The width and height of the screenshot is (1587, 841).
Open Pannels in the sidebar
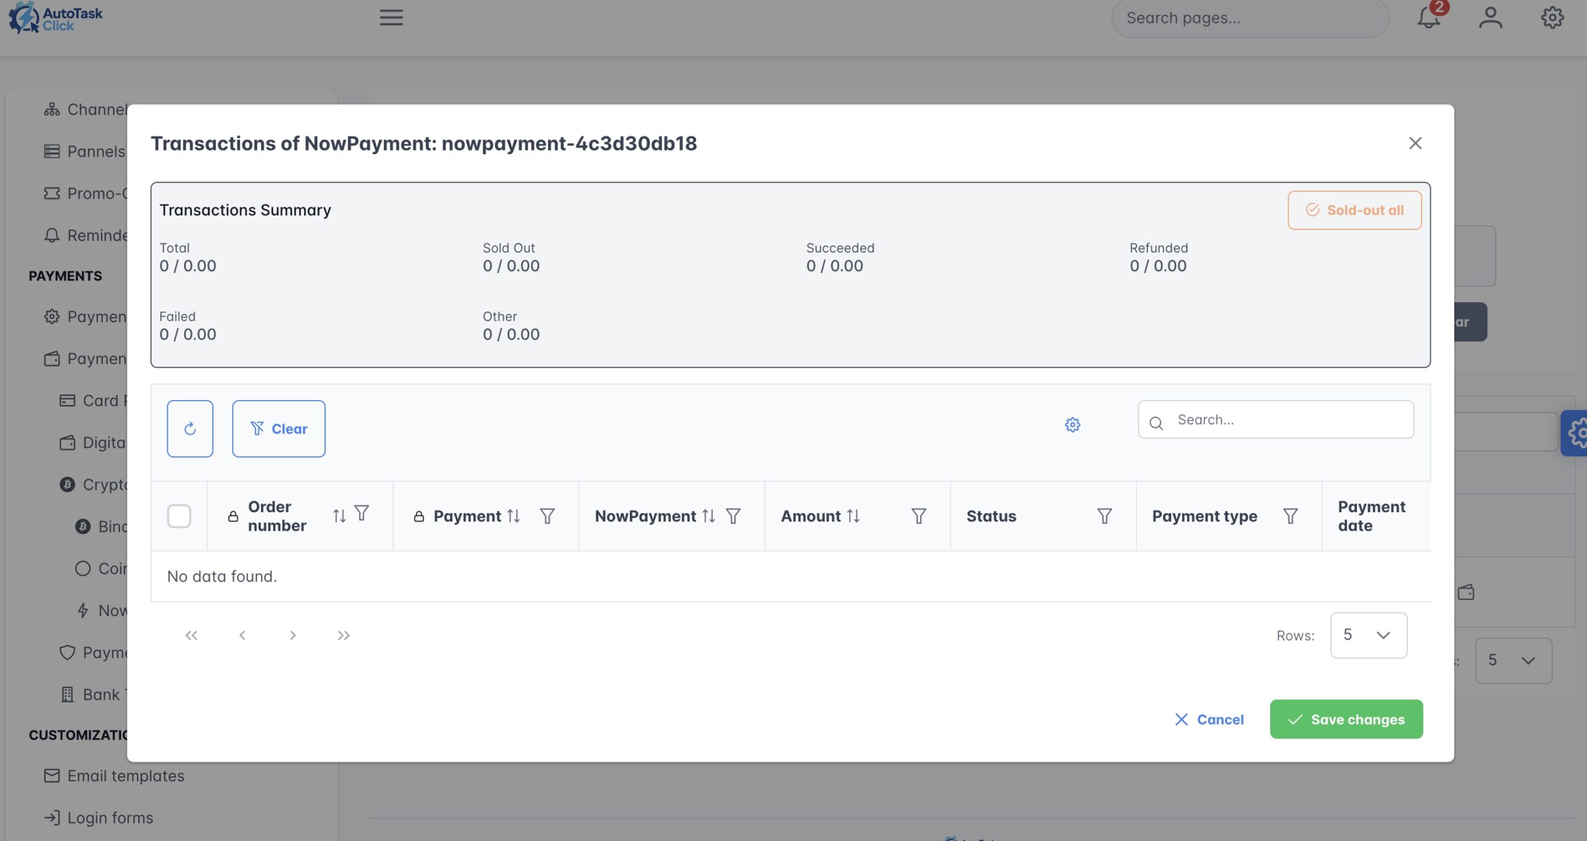coord(86,152)
